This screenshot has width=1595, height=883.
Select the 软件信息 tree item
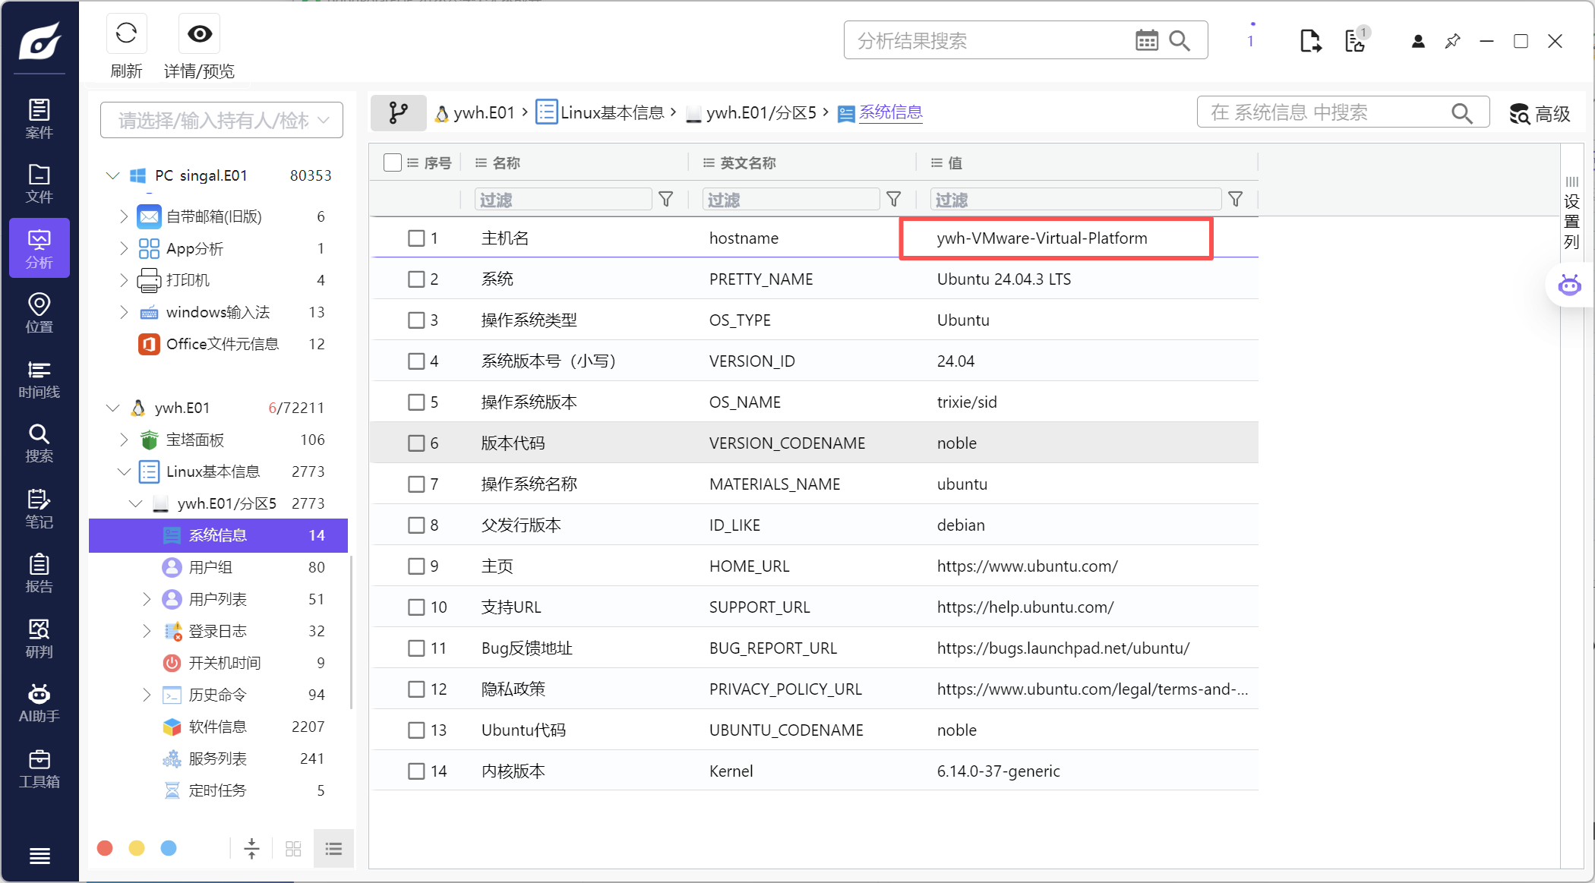point(217,727)
